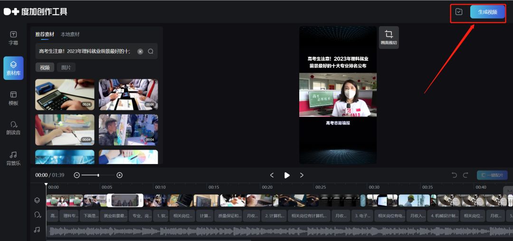Image resolution: width=513 pixels, height=241 pixels.
Task: Click the redo arrow icon
Action: pyautogui.click(x=465, y=175)
